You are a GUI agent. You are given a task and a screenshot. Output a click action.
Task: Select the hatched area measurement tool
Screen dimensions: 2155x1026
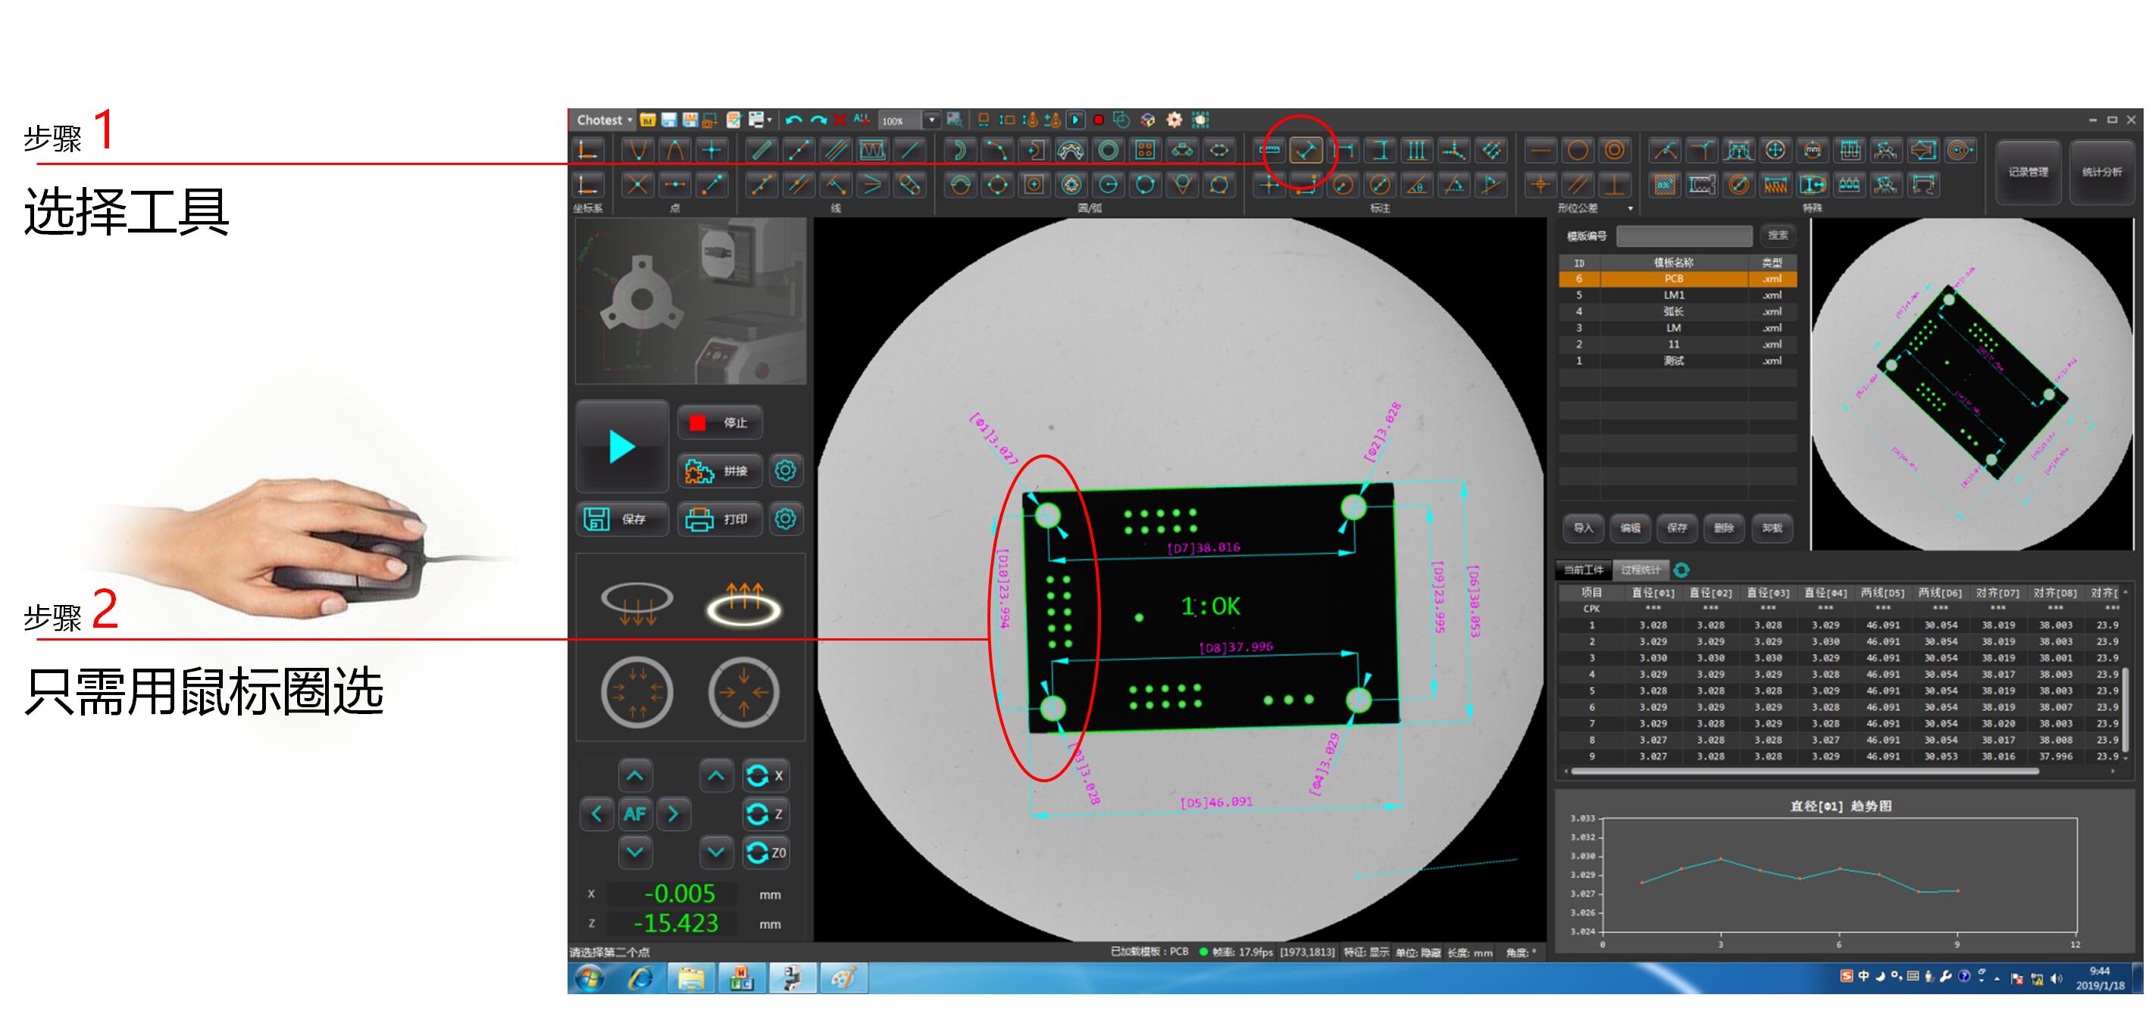[x=1665, y=185]
